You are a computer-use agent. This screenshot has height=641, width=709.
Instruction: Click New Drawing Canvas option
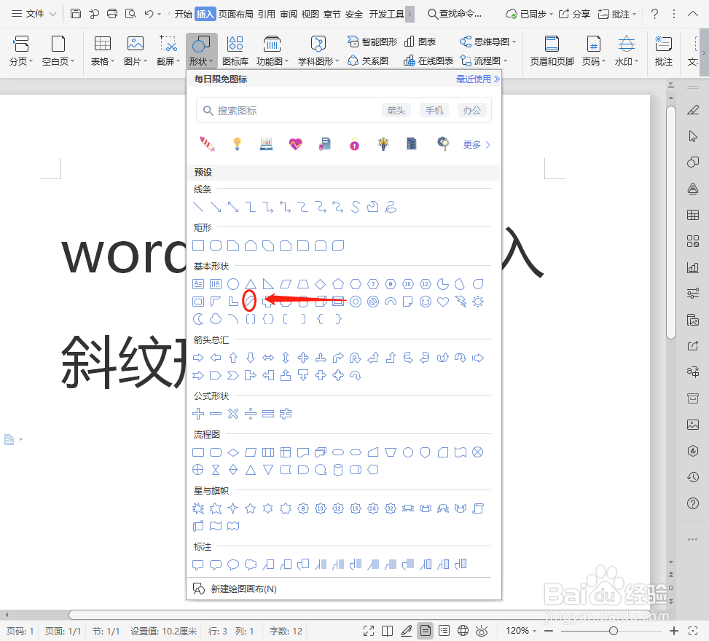point(235,589)
